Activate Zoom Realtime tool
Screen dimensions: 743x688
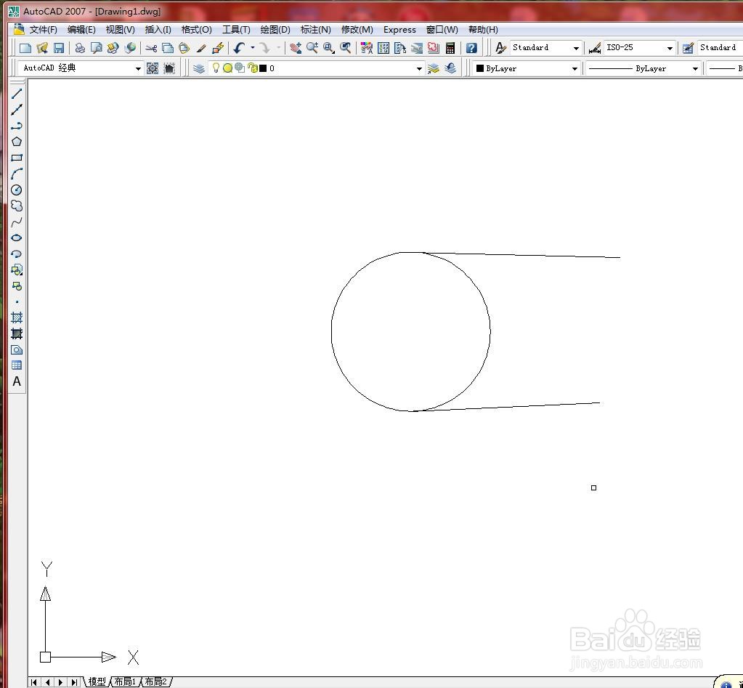(312, 48)
